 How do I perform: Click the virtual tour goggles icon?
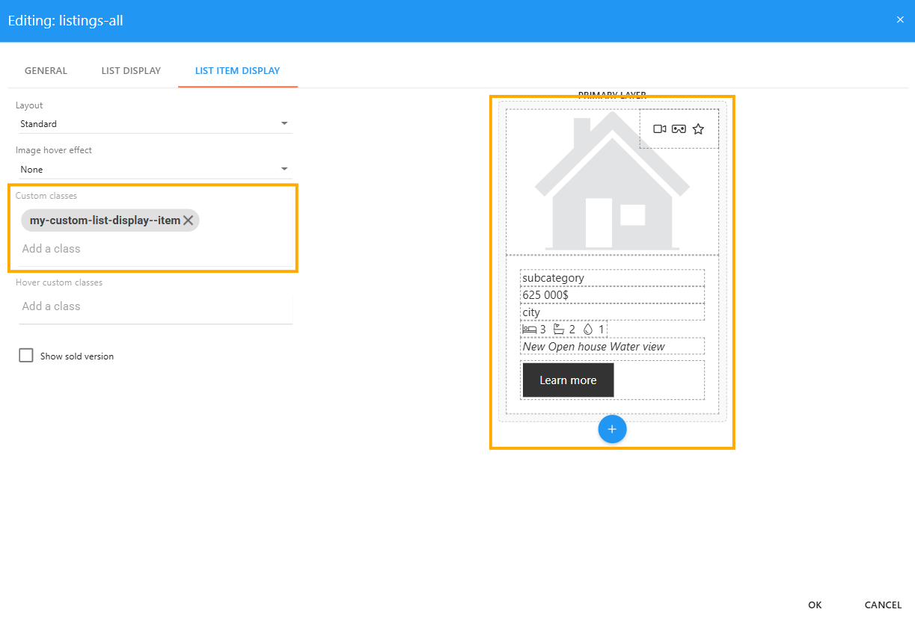click(679, 129)
